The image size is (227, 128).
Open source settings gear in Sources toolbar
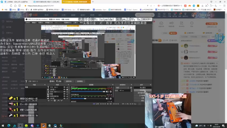tap(55, 100)
